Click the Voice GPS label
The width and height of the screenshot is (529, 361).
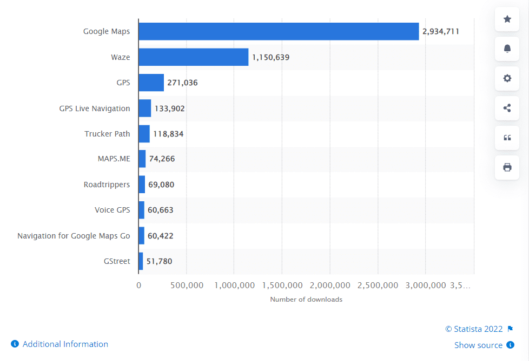[113, 210]
